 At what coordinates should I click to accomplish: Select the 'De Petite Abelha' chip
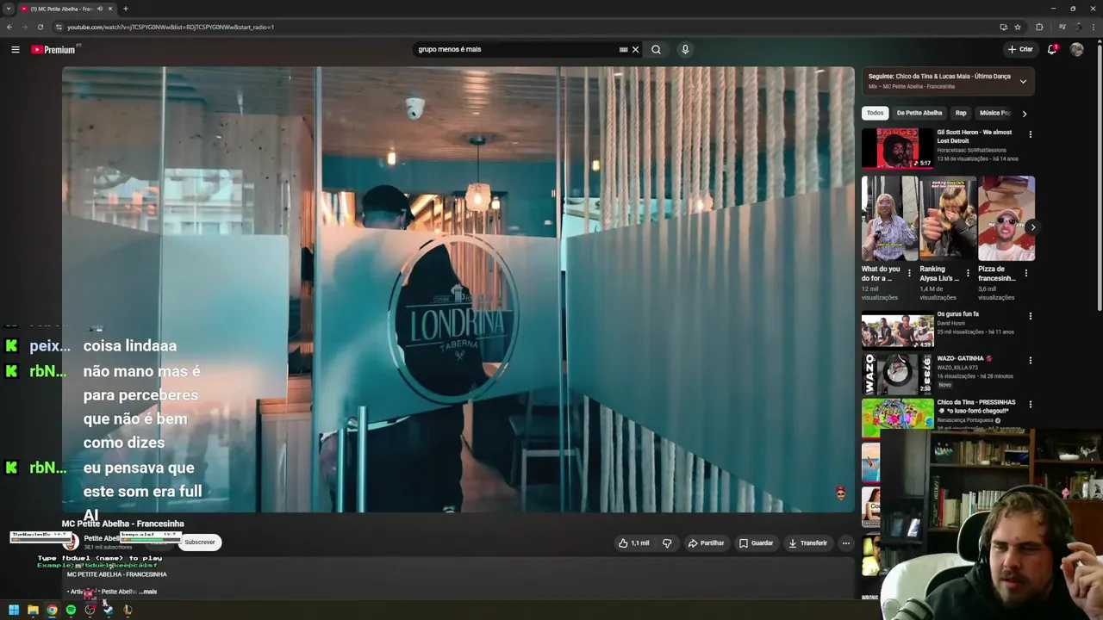click(x=919, y=113)
